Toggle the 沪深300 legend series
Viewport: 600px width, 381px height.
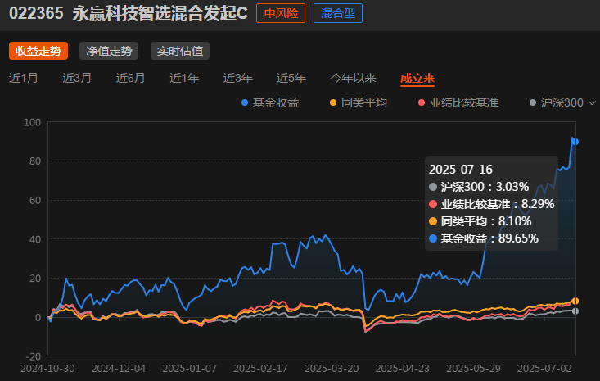pyautogui.click(x=557, y=102)
